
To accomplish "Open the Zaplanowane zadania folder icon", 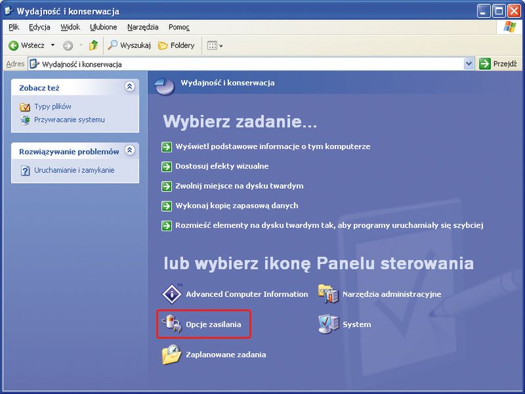I will point(172,355).
